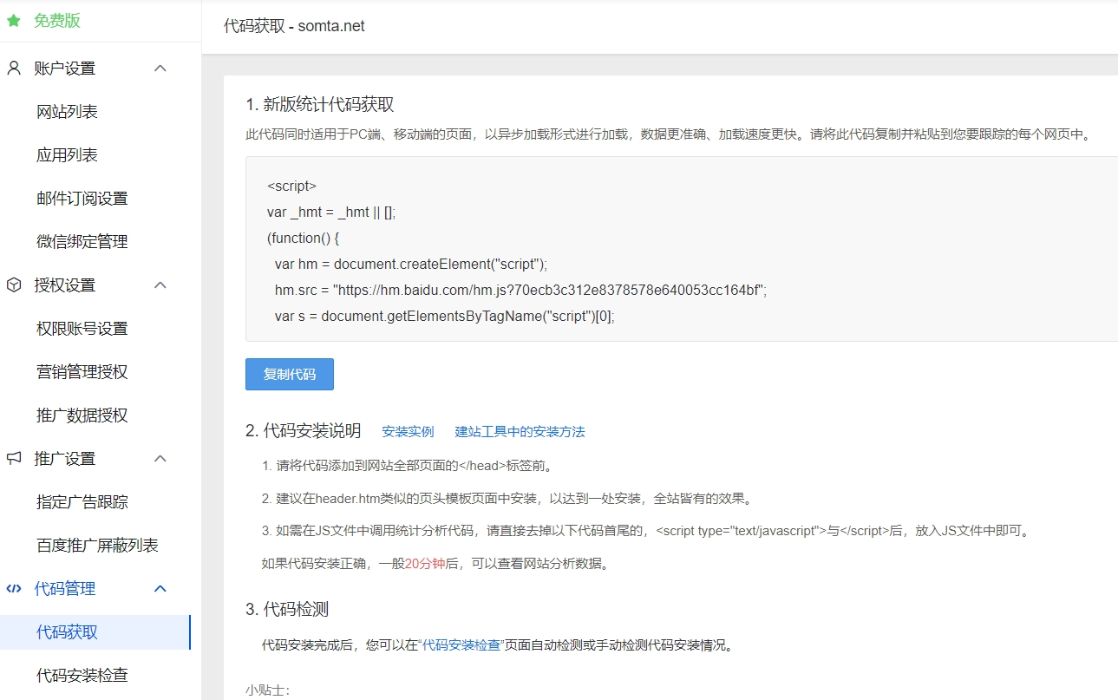
Task: Click the hm.src Baidu URL code line
Action: coord(520,290)
